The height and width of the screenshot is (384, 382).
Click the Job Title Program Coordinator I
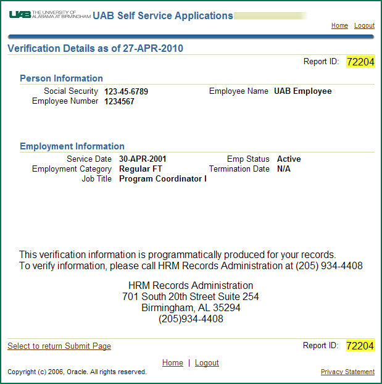pyautogui.click(x=163, y=179)
